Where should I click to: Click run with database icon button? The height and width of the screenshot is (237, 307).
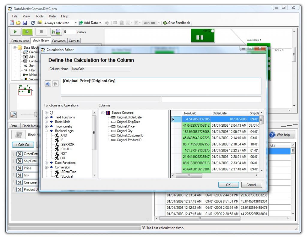[56, 31]
